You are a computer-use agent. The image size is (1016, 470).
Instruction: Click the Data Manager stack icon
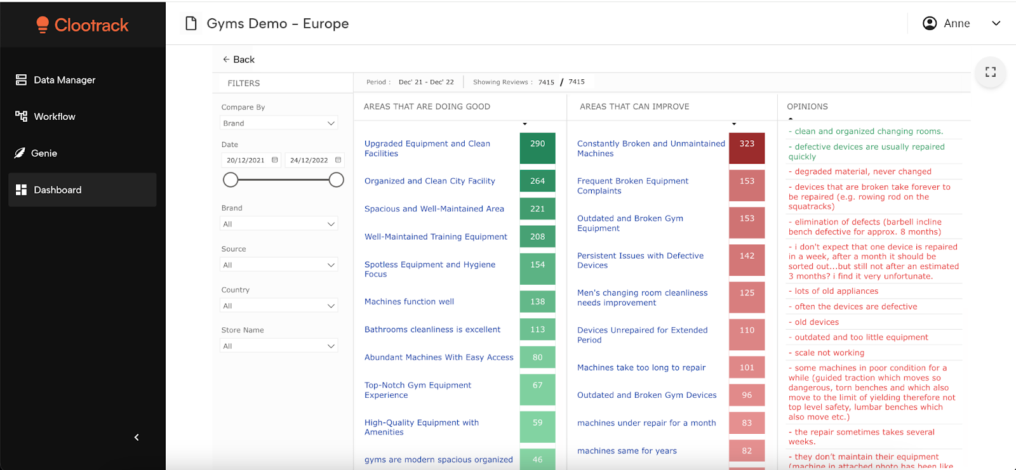(21, 80)
